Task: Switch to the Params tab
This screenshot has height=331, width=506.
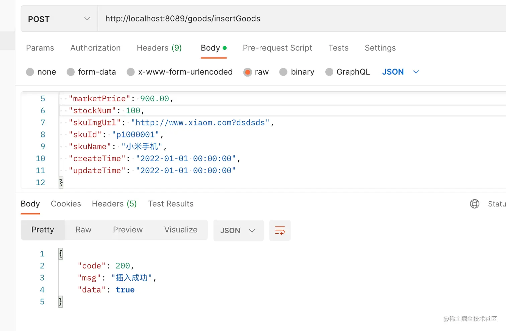Action: pyautogui.click(x=40, y=48)
